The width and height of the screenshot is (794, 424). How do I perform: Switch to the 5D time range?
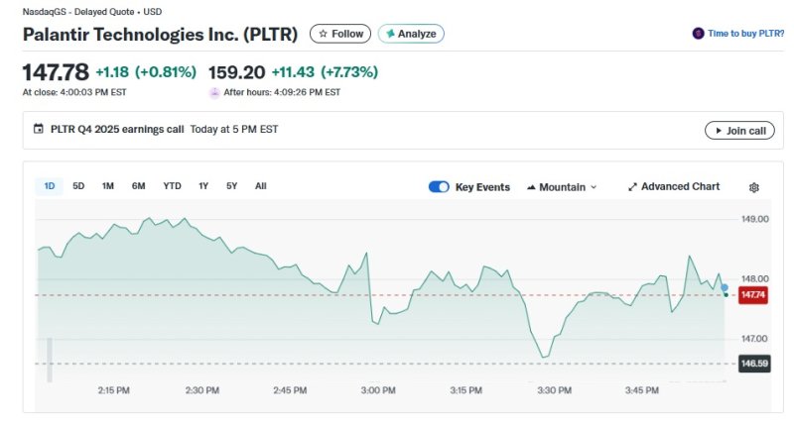(78, 185)
